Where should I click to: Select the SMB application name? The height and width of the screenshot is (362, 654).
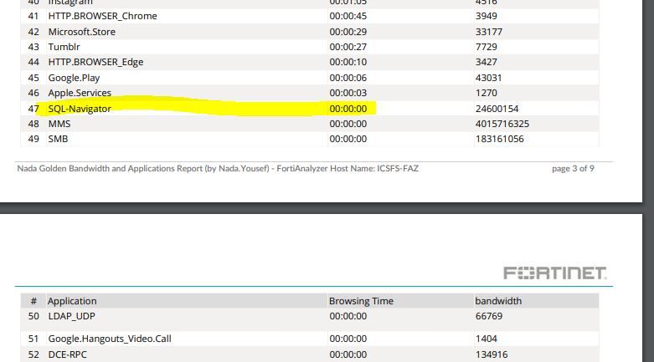tap(58, 139)
